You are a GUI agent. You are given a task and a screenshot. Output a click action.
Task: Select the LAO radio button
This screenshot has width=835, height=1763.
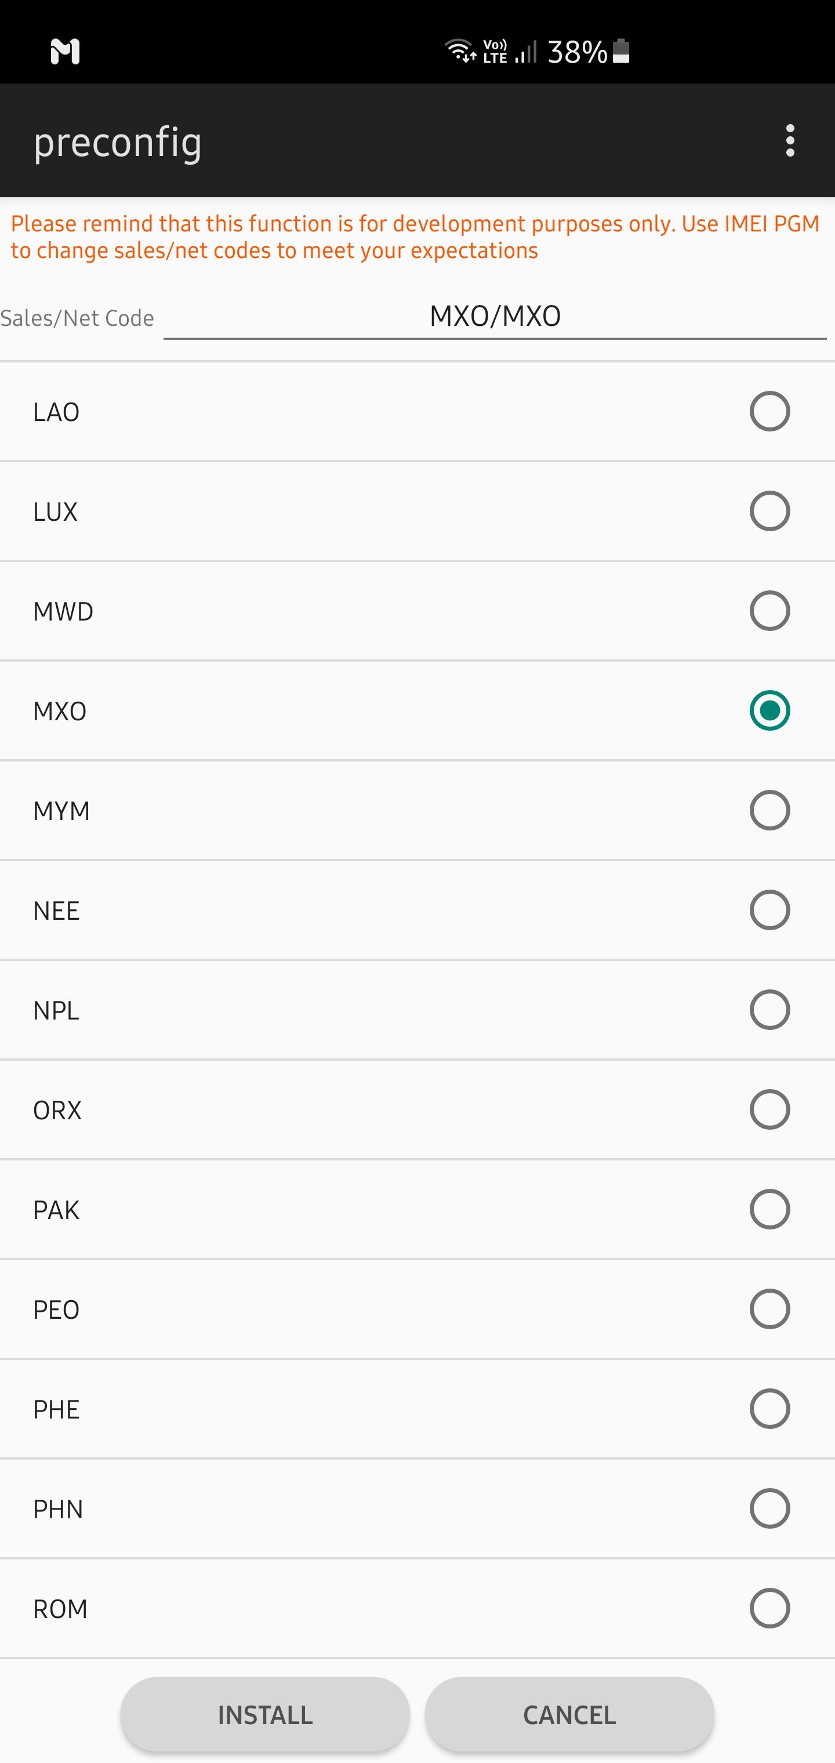pyautogui.click(x=769, y=411)
